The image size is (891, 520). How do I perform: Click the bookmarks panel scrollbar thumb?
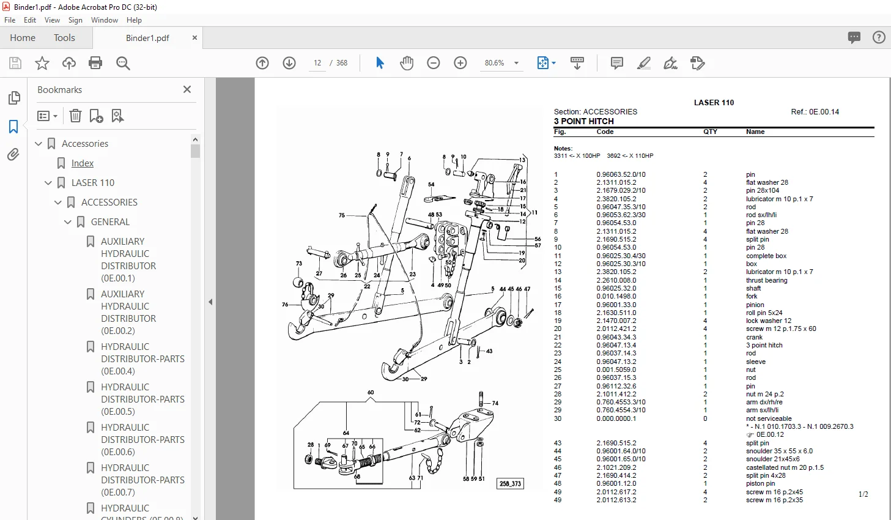click(x=196, y=151)
